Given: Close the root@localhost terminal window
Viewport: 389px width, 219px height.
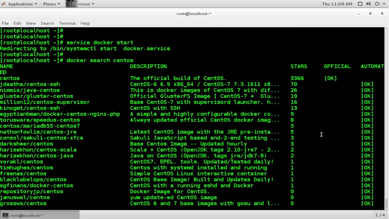Looking at the screenshot, I should point(382,13).
